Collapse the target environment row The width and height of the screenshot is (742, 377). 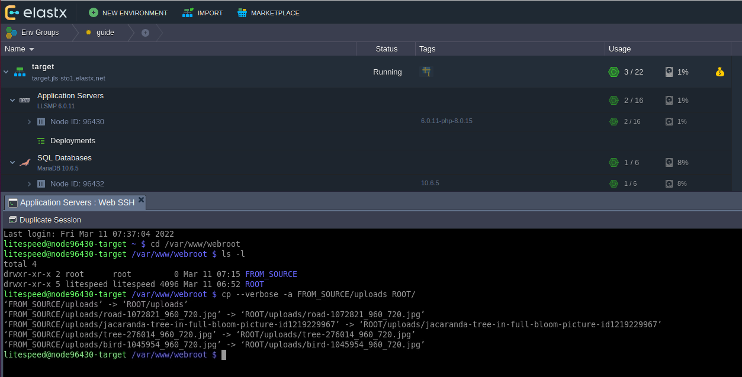click(x=7, y=72)
